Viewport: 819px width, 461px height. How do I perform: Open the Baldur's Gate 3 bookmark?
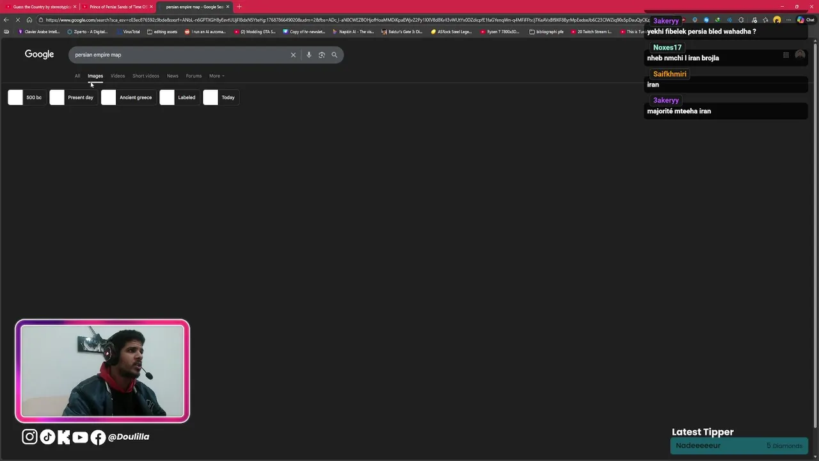pyautogui.click(x=402, y=31)
